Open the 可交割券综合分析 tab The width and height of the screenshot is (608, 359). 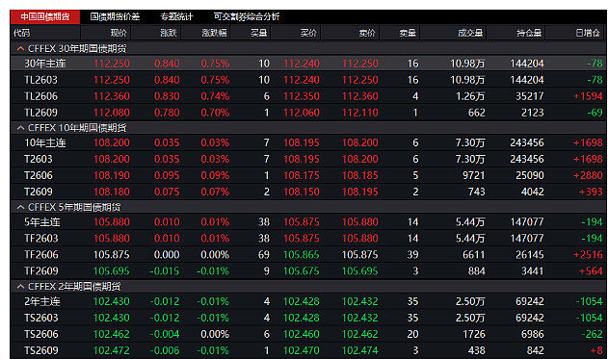247,16
